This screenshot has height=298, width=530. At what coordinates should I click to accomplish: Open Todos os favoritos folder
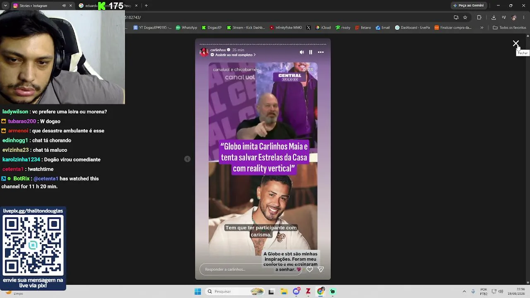click(x=509, y=28)
